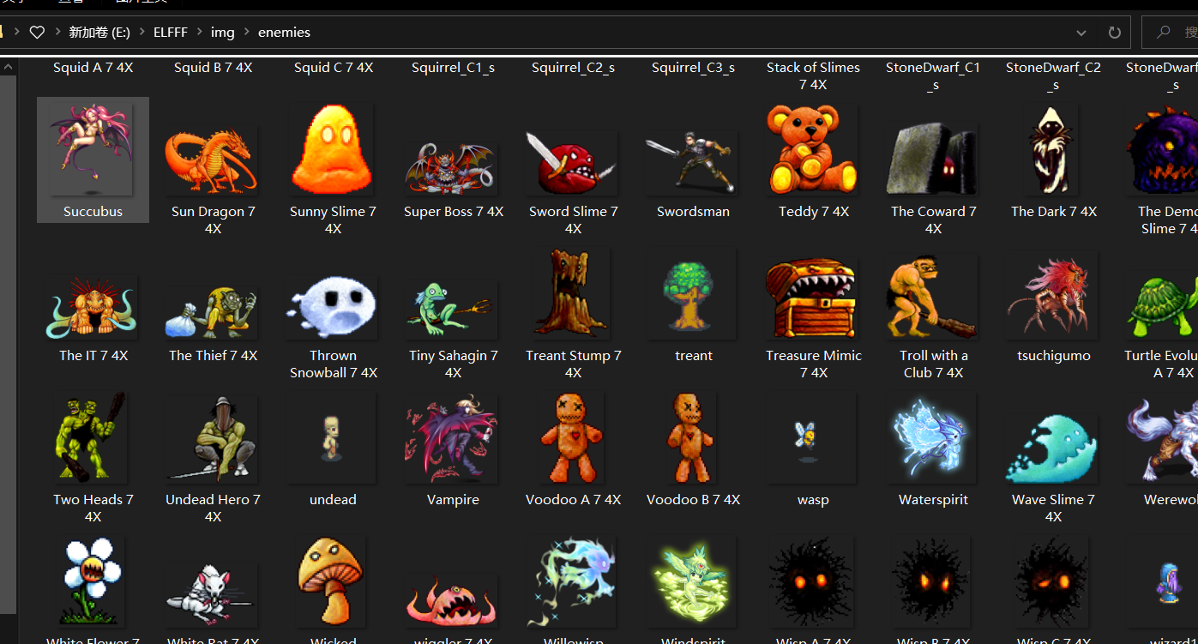Click the Squirrel_C1_s filename

(453, 67)
